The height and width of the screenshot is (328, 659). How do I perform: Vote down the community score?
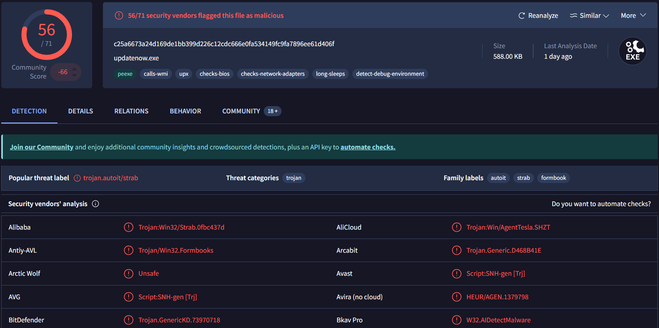(74, 75)
